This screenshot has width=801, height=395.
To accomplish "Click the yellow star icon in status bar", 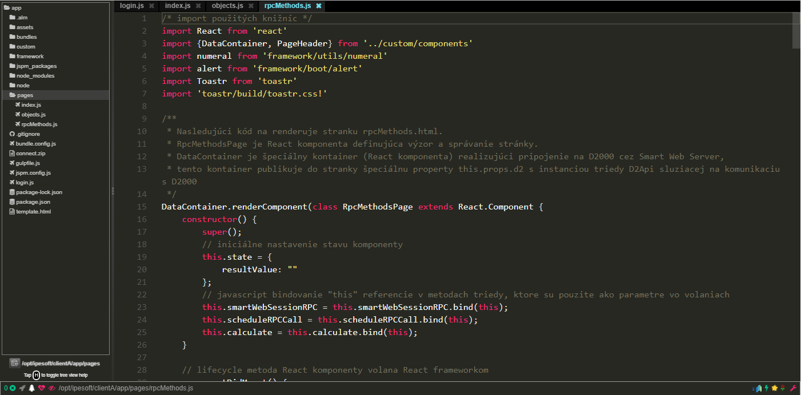I will (x=775, y=388).
